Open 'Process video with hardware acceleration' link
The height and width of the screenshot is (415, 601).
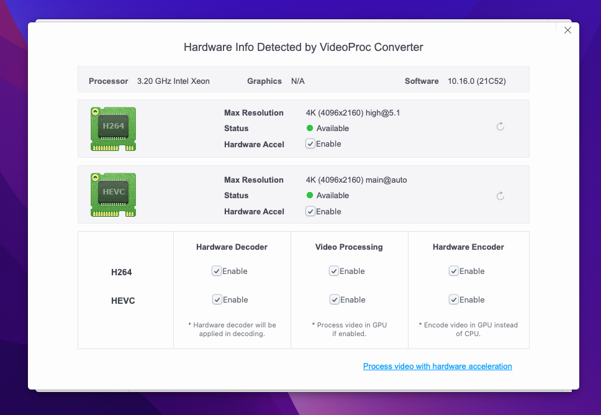pos(437,367)
